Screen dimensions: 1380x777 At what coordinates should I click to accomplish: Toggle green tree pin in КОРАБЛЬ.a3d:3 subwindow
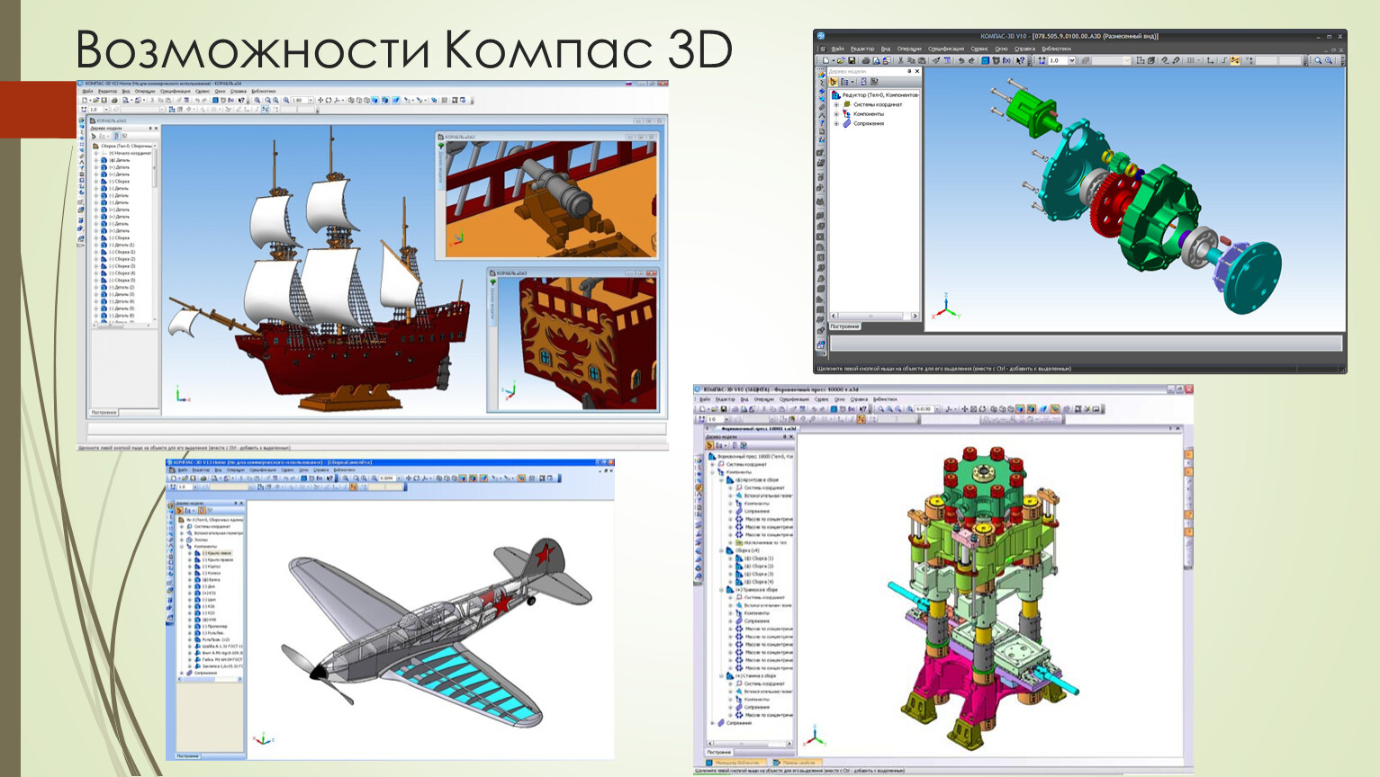493,281
